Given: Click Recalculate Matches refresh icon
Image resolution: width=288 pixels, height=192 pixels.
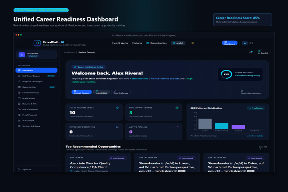Looking at the screenshot, I should pos(242,91).
